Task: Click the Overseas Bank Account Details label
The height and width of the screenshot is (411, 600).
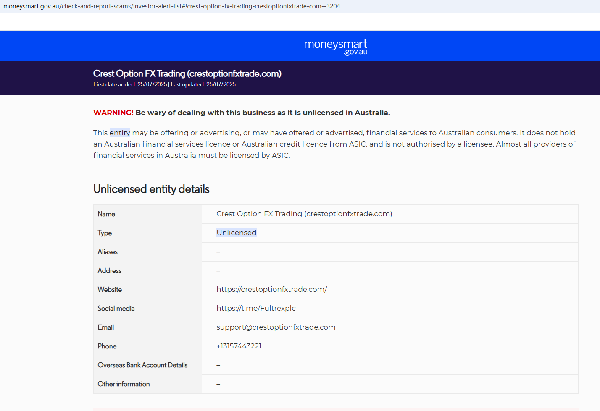Action: point(142,365)
